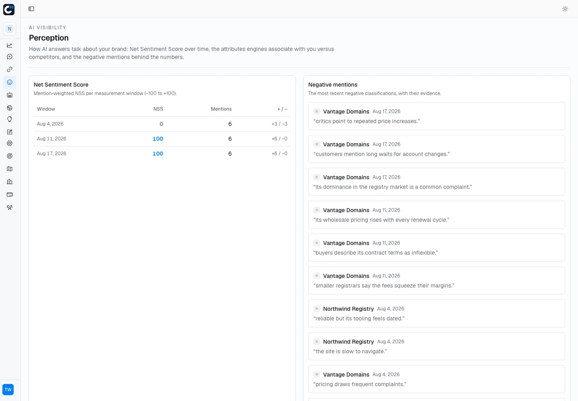578x401 pixels.
Task: Open the building sidebar icon
Action: (10, 182)
